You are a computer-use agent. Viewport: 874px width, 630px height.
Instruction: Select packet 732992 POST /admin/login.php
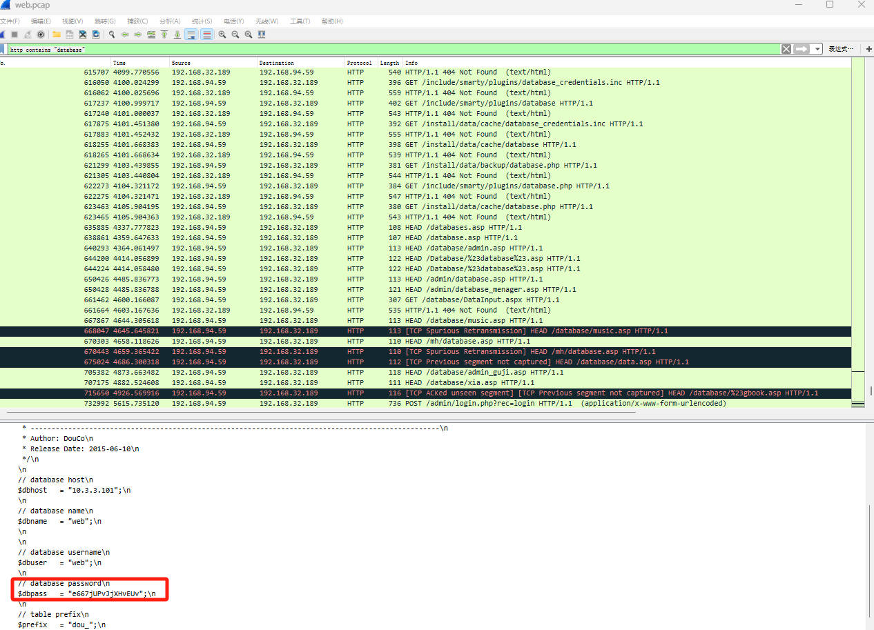pyautogui.click(x=425, y=403)
